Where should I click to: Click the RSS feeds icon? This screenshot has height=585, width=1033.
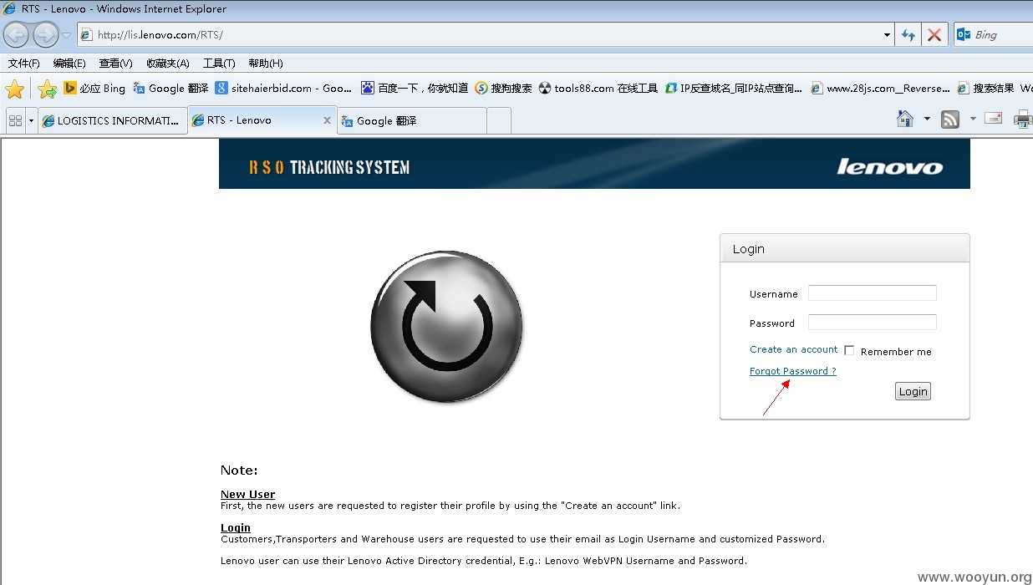point(950,120)
